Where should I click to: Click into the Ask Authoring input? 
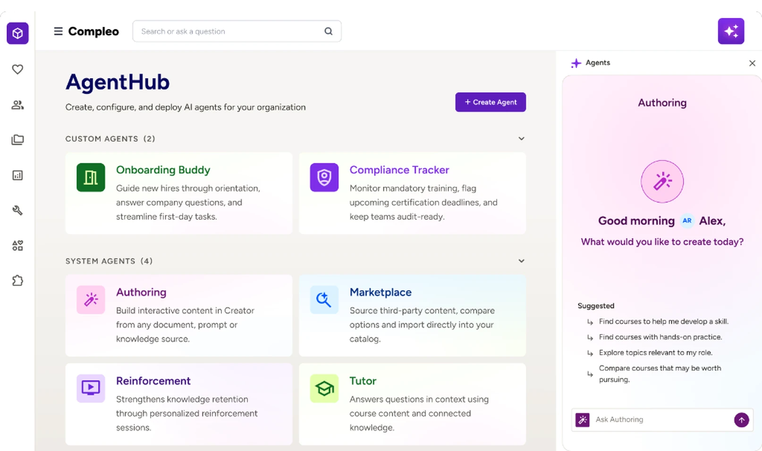pos(662,419)
